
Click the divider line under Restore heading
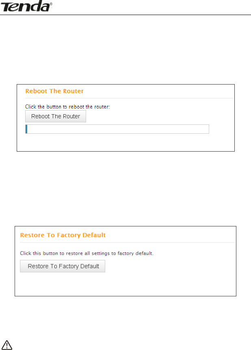pos(128,242)
